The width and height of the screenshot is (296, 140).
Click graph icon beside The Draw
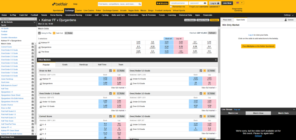tap(39, 52)
